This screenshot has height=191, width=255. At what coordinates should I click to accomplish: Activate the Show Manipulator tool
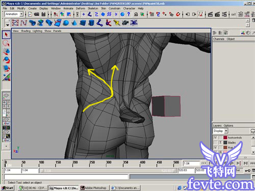click(x=6, y=77)
